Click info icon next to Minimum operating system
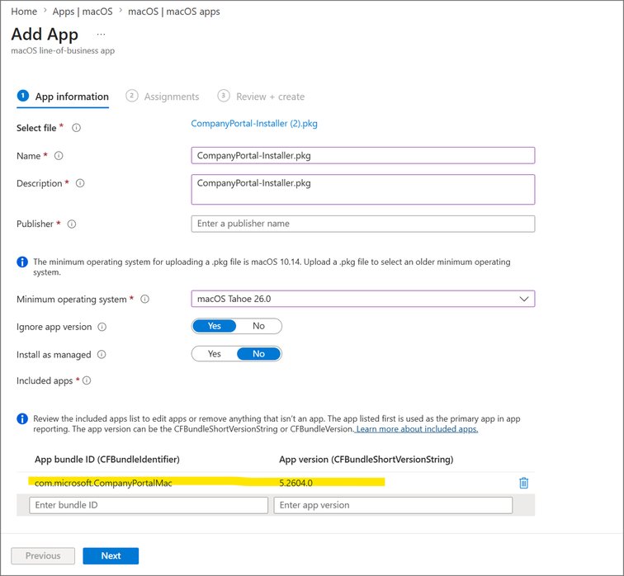 145,299
